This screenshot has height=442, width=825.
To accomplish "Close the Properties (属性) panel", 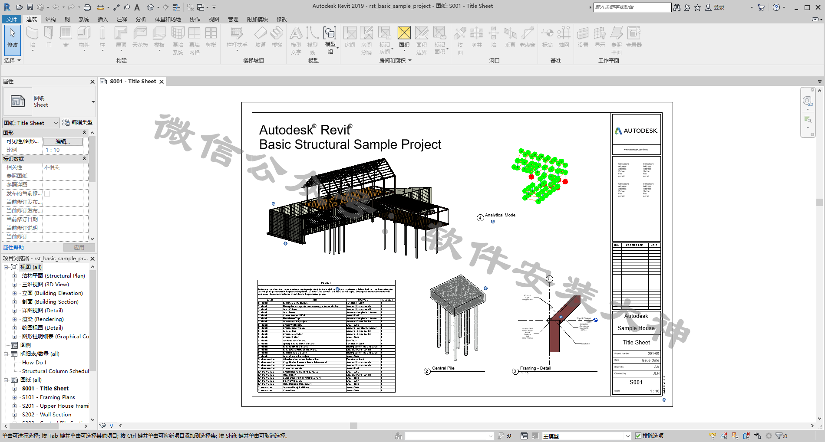I will [x=92, y=82].
